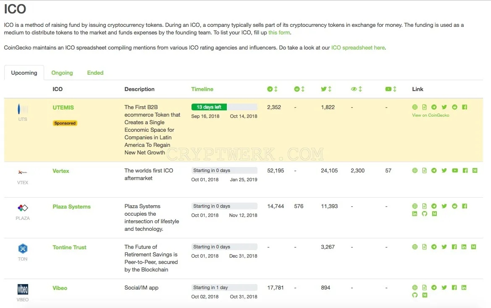Viewport: 491px width, 308px height.
Task: Click Vibeo Telegram count 17,781
Action: pos(276,288)
